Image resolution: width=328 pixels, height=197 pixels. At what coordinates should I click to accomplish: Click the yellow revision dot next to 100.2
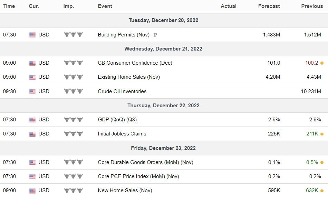point(322,63)
